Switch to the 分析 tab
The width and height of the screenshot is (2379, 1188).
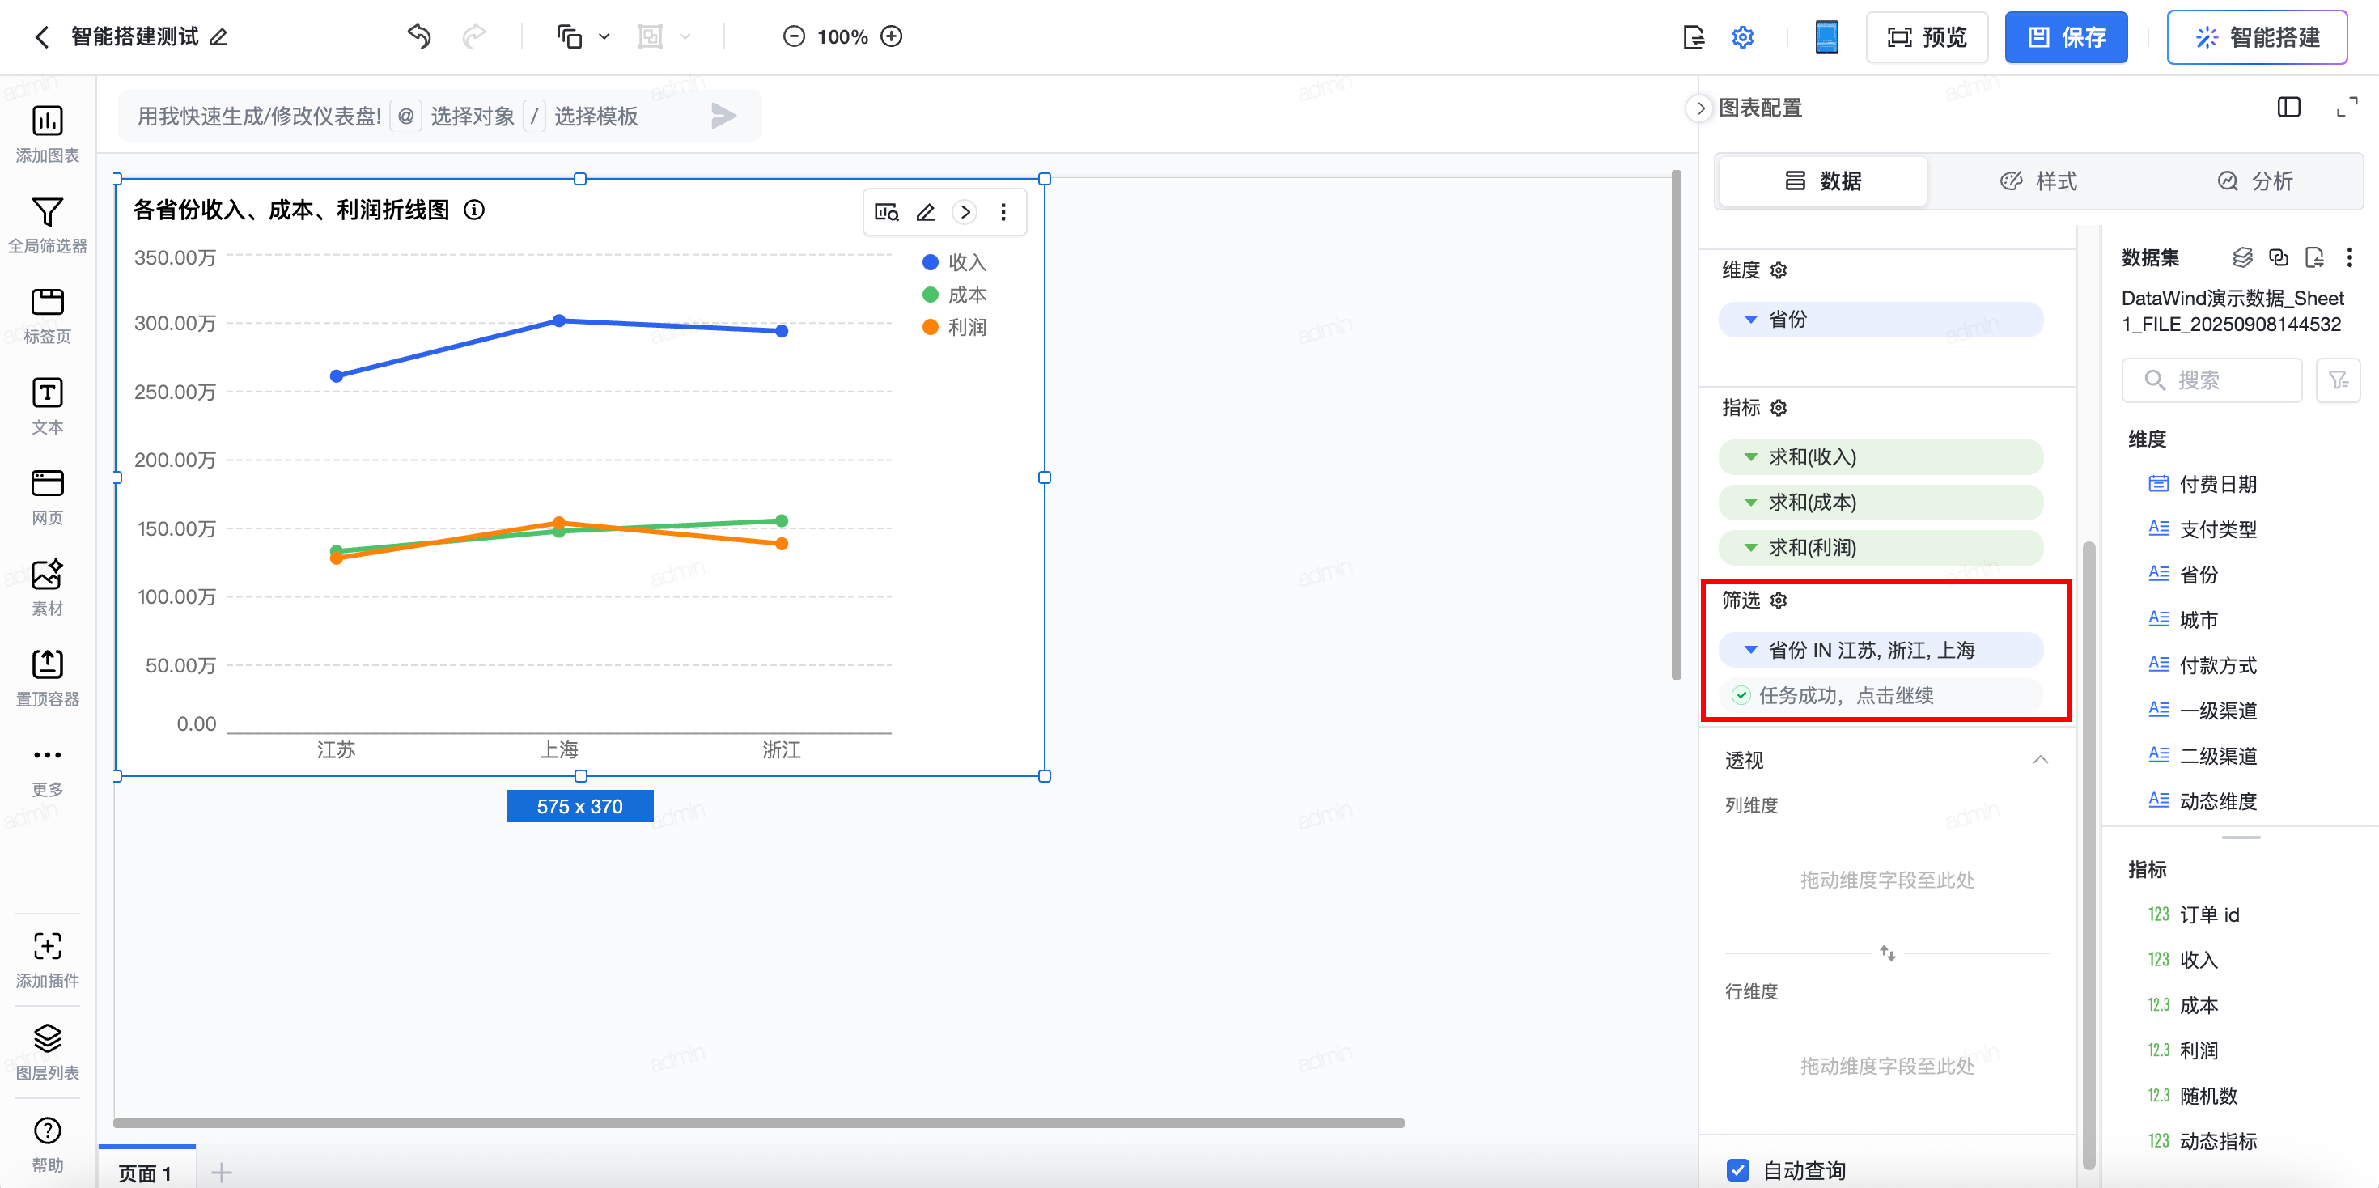coord(2254,181)
